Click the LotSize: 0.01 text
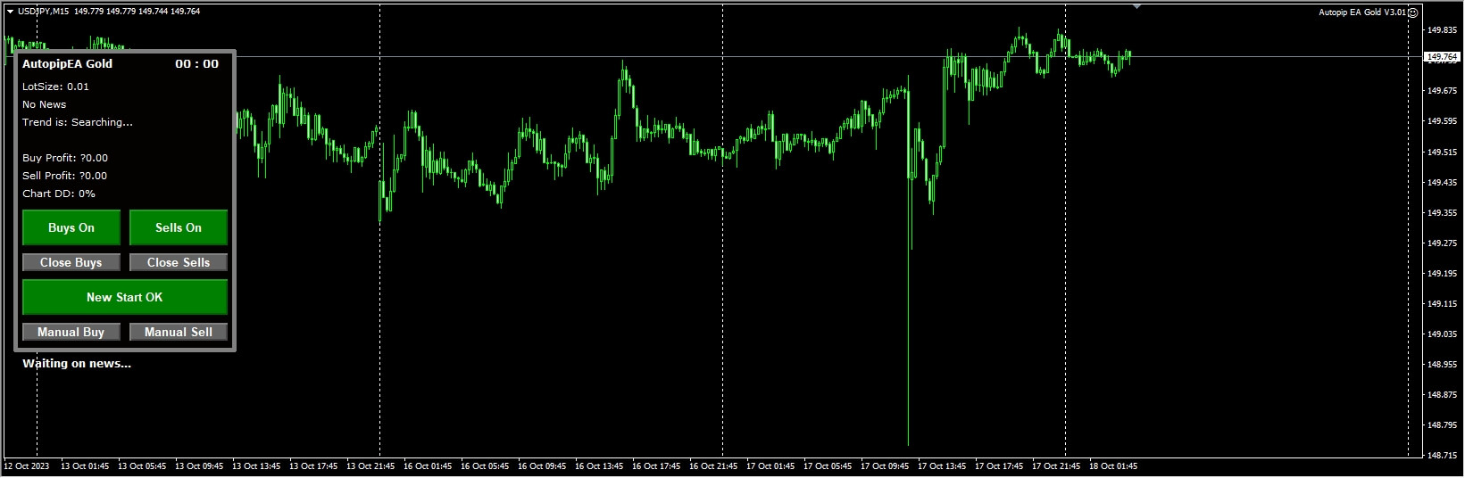1465x478 pixels. coord(55,87)
